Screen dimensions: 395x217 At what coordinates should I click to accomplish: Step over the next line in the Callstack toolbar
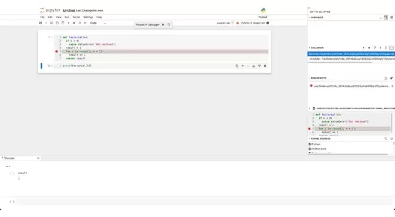(x=375, y=47)
